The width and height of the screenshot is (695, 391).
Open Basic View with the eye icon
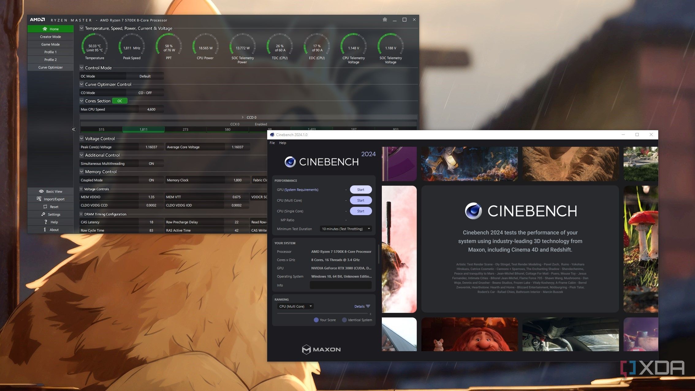point(41,191)
